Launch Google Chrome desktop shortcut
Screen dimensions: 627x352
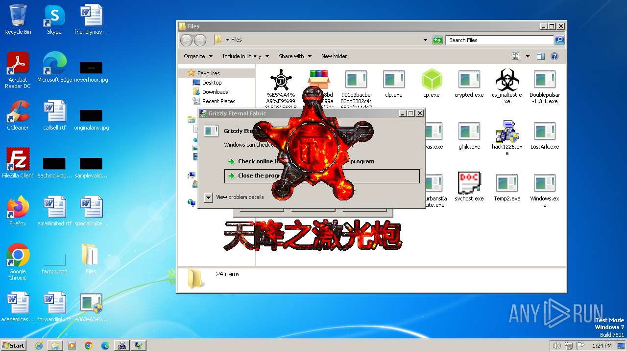coord(18,262)
